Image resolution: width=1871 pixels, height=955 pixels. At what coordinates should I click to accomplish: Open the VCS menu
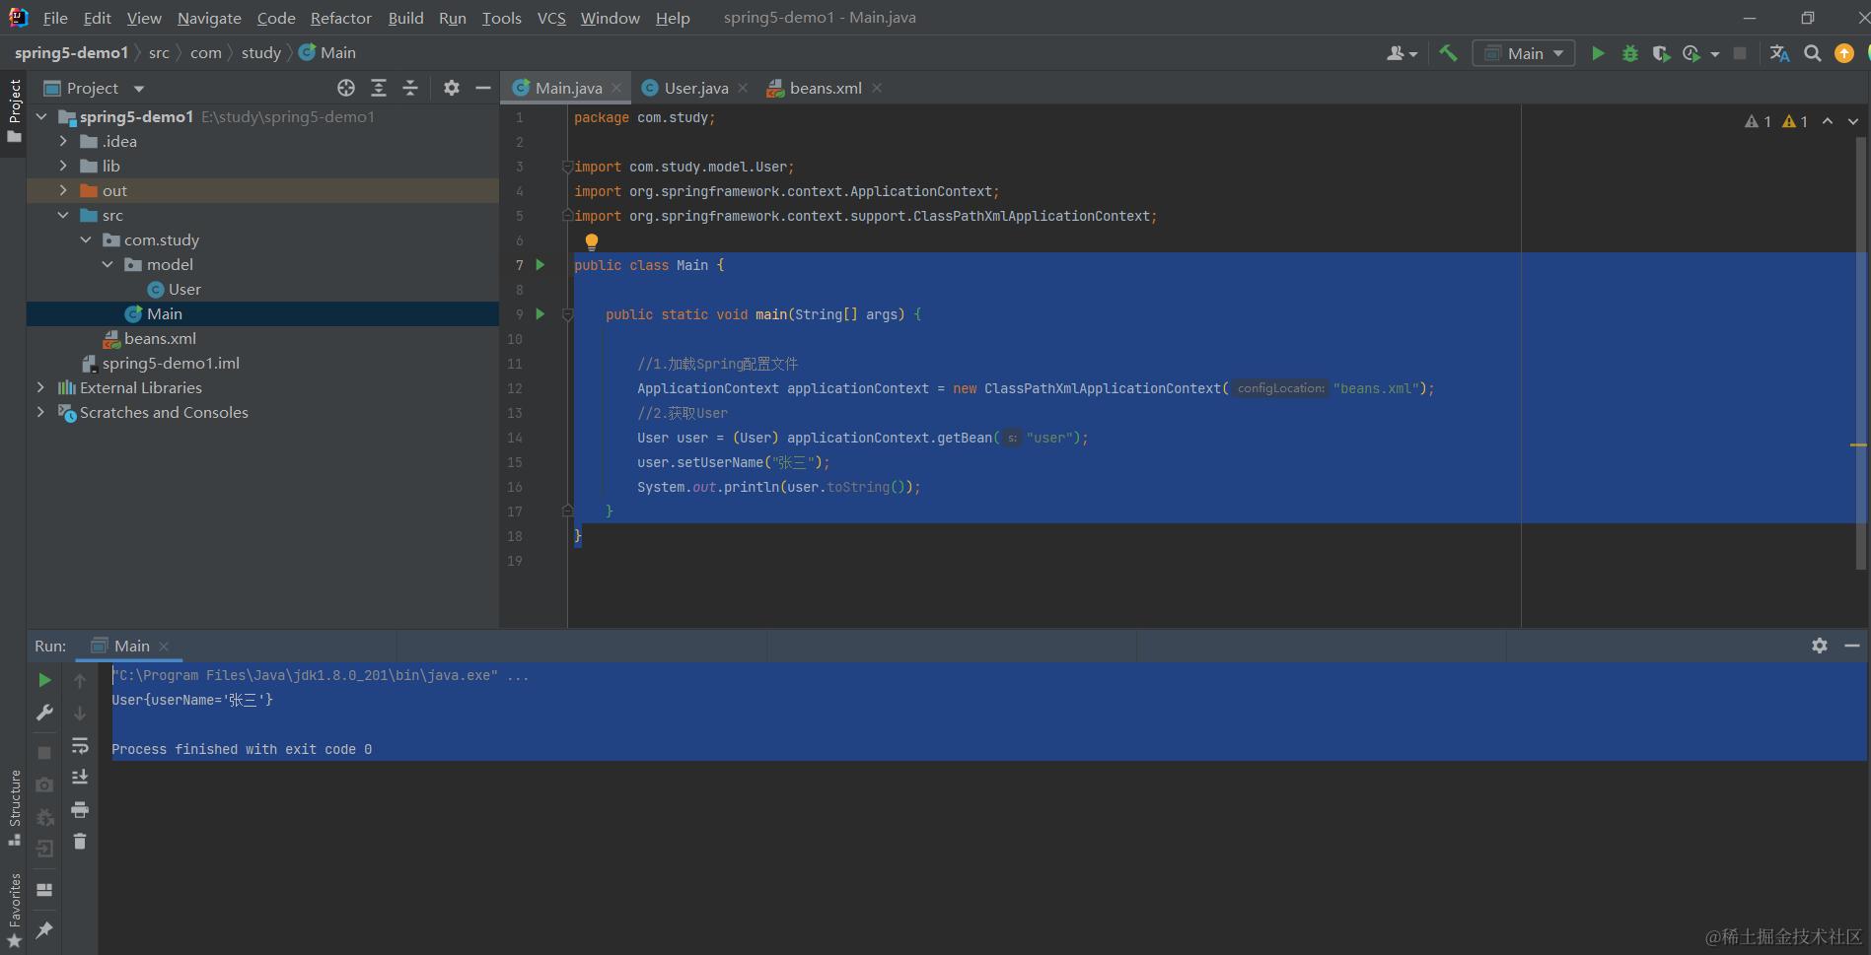point(551,18)
